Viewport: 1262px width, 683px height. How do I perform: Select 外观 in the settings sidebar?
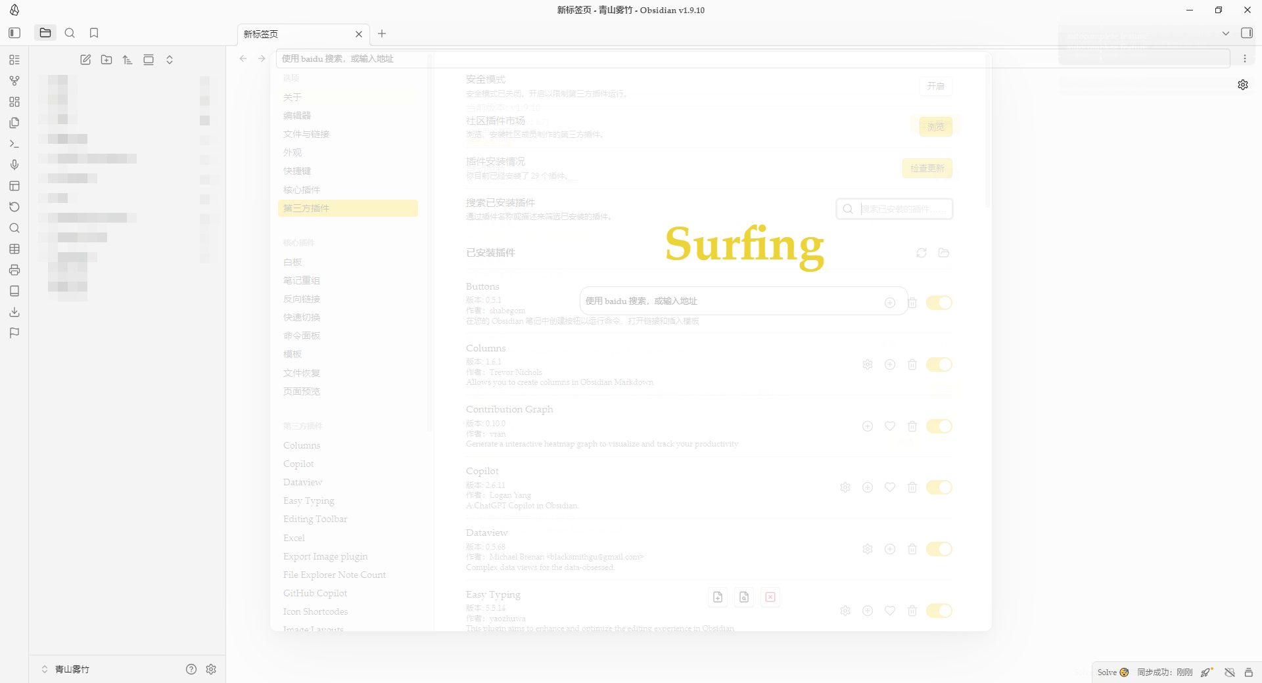pos(292,152)
